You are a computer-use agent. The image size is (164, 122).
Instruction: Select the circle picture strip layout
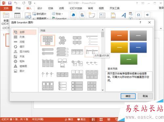coord(48,86)
